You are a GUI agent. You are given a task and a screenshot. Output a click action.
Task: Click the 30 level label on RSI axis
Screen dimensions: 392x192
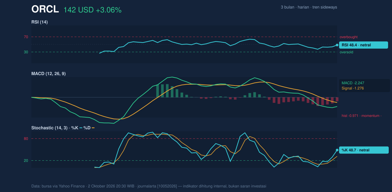tap(26, 52)
